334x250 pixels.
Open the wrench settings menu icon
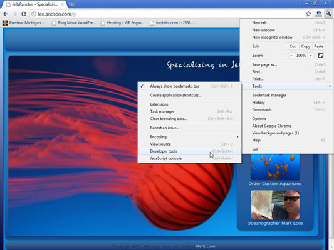(x=328, y=14)
